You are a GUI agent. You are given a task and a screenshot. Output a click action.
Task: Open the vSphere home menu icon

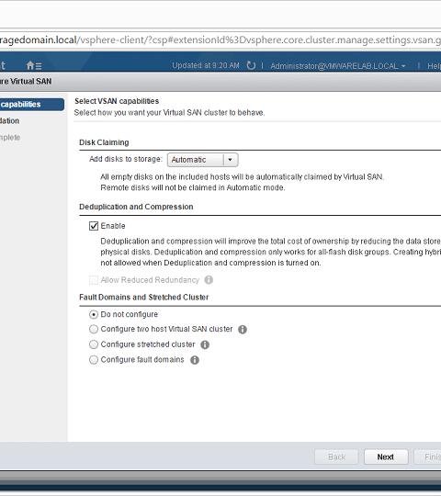(x=34, y=65)
